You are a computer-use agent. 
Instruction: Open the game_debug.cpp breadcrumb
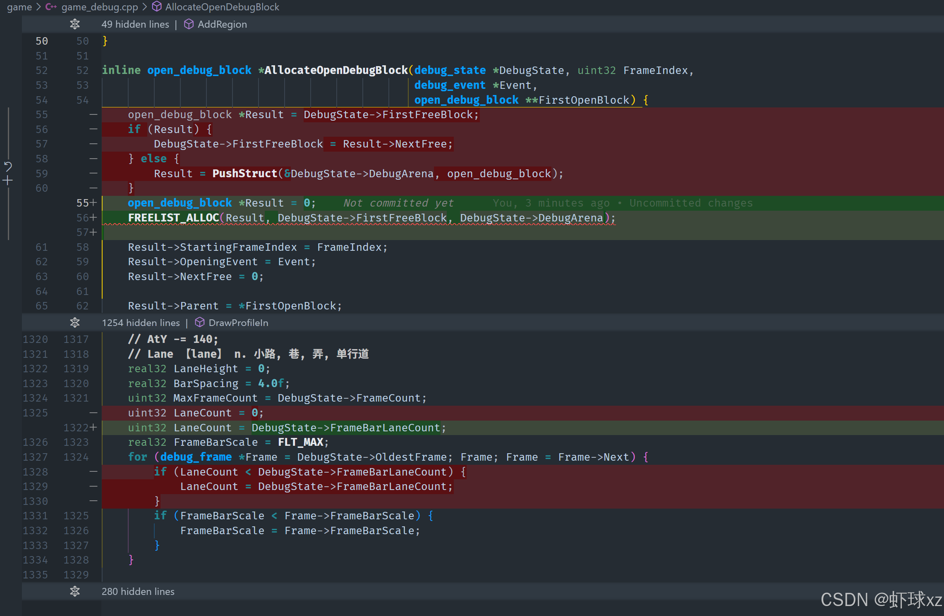(x=99, y=7)
